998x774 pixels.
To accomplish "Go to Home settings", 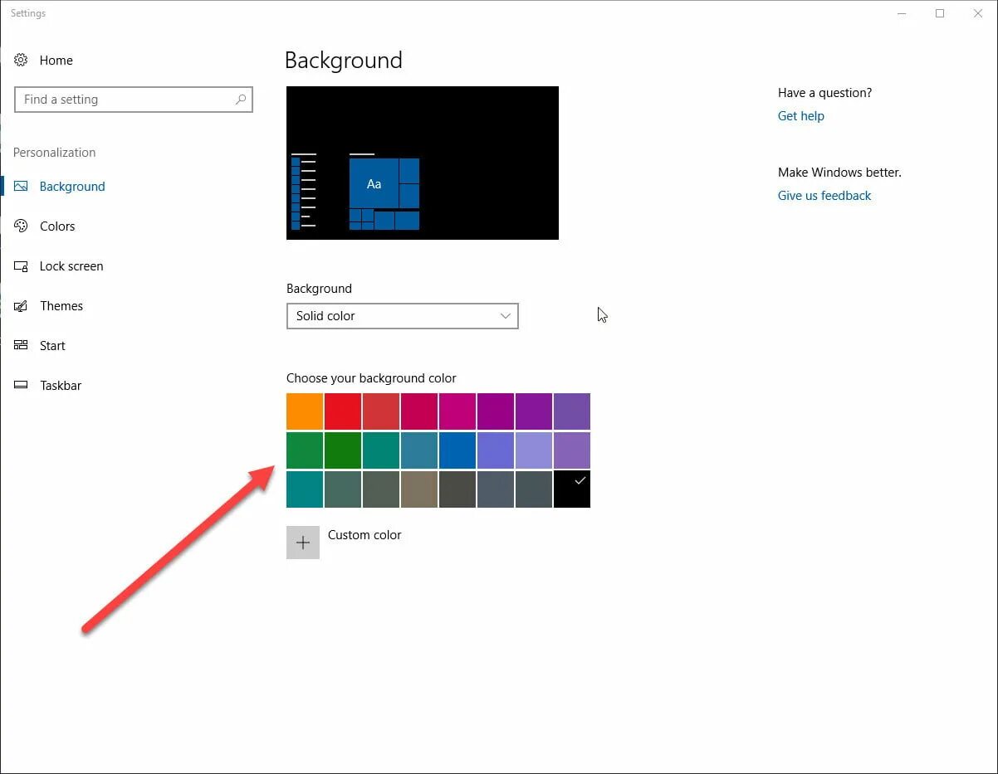I will (56, 61).
